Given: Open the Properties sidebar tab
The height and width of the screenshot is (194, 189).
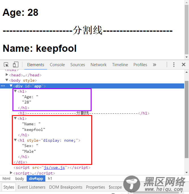Looking at the screenshot, I should click(x=95, y=187).
